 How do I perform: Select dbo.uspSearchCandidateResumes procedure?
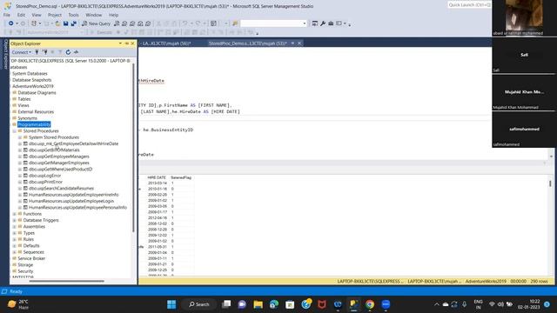point(62,189)
